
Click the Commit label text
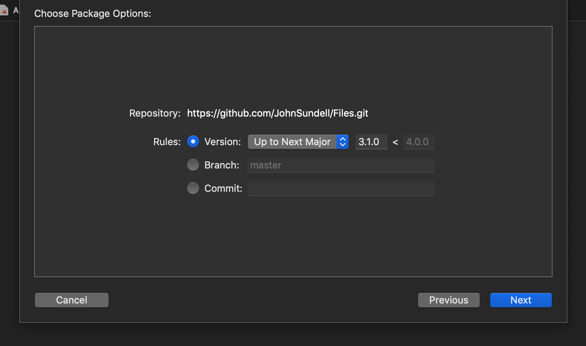tap(224, 188)
